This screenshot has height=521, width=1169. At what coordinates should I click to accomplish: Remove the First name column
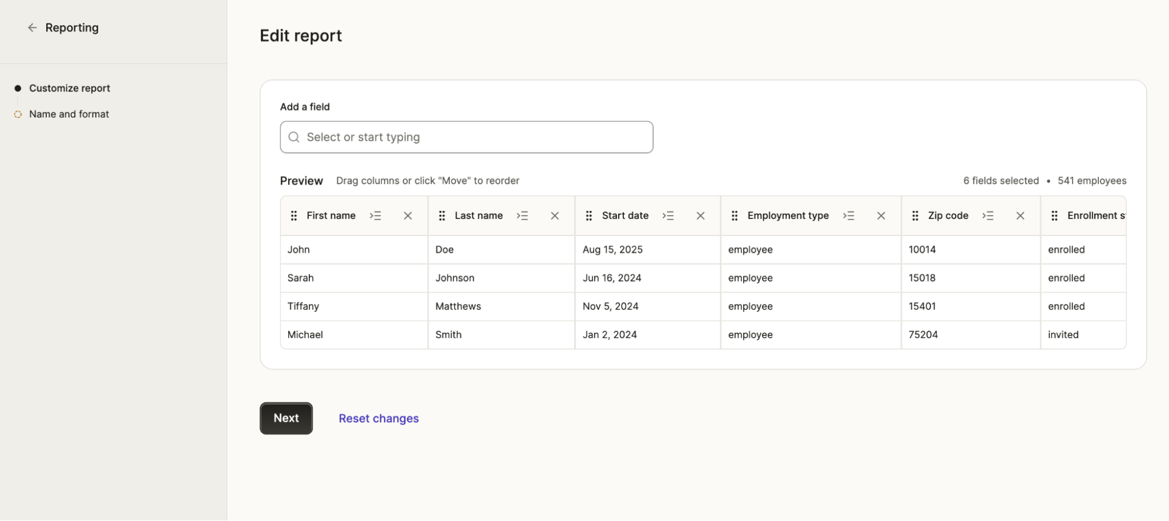click(x=408, y=216)
